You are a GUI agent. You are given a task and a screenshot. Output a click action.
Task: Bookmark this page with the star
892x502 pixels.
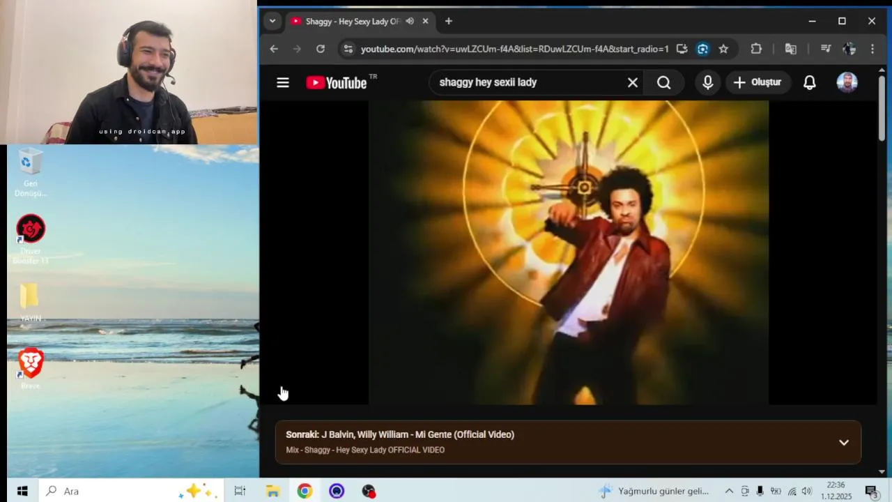[x=723, y=49]
